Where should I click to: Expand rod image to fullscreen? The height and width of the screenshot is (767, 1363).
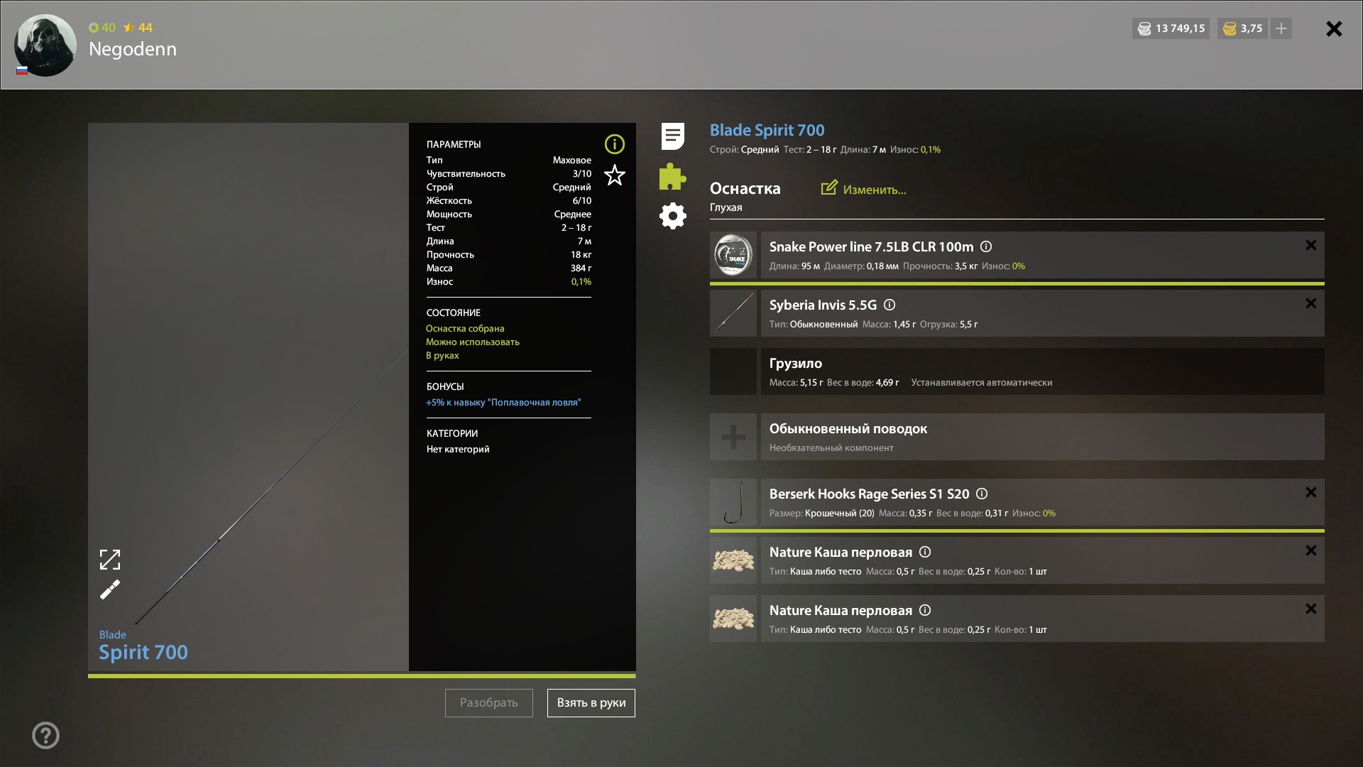110,560
